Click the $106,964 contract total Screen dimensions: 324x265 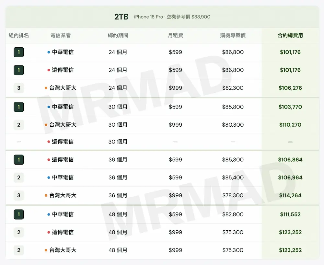(x=290, y=178)
